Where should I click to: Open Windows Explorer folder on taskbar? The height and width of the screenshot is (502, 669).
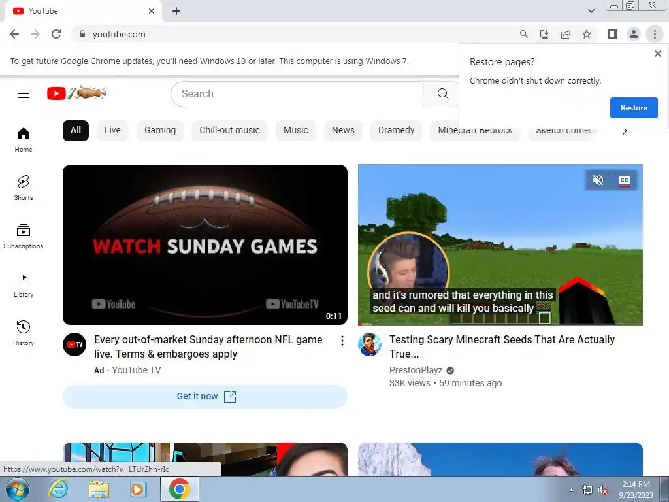tap(99, 490)
